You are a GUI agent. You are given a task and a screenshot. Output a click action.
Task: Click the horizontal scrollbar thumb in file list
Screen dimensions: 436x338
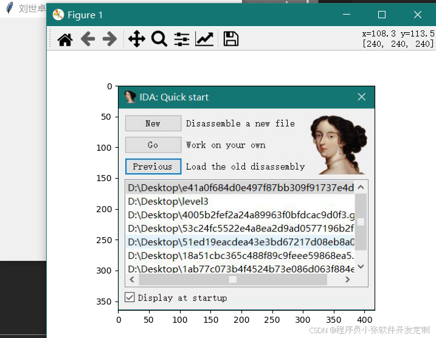[x=233, y=280]
